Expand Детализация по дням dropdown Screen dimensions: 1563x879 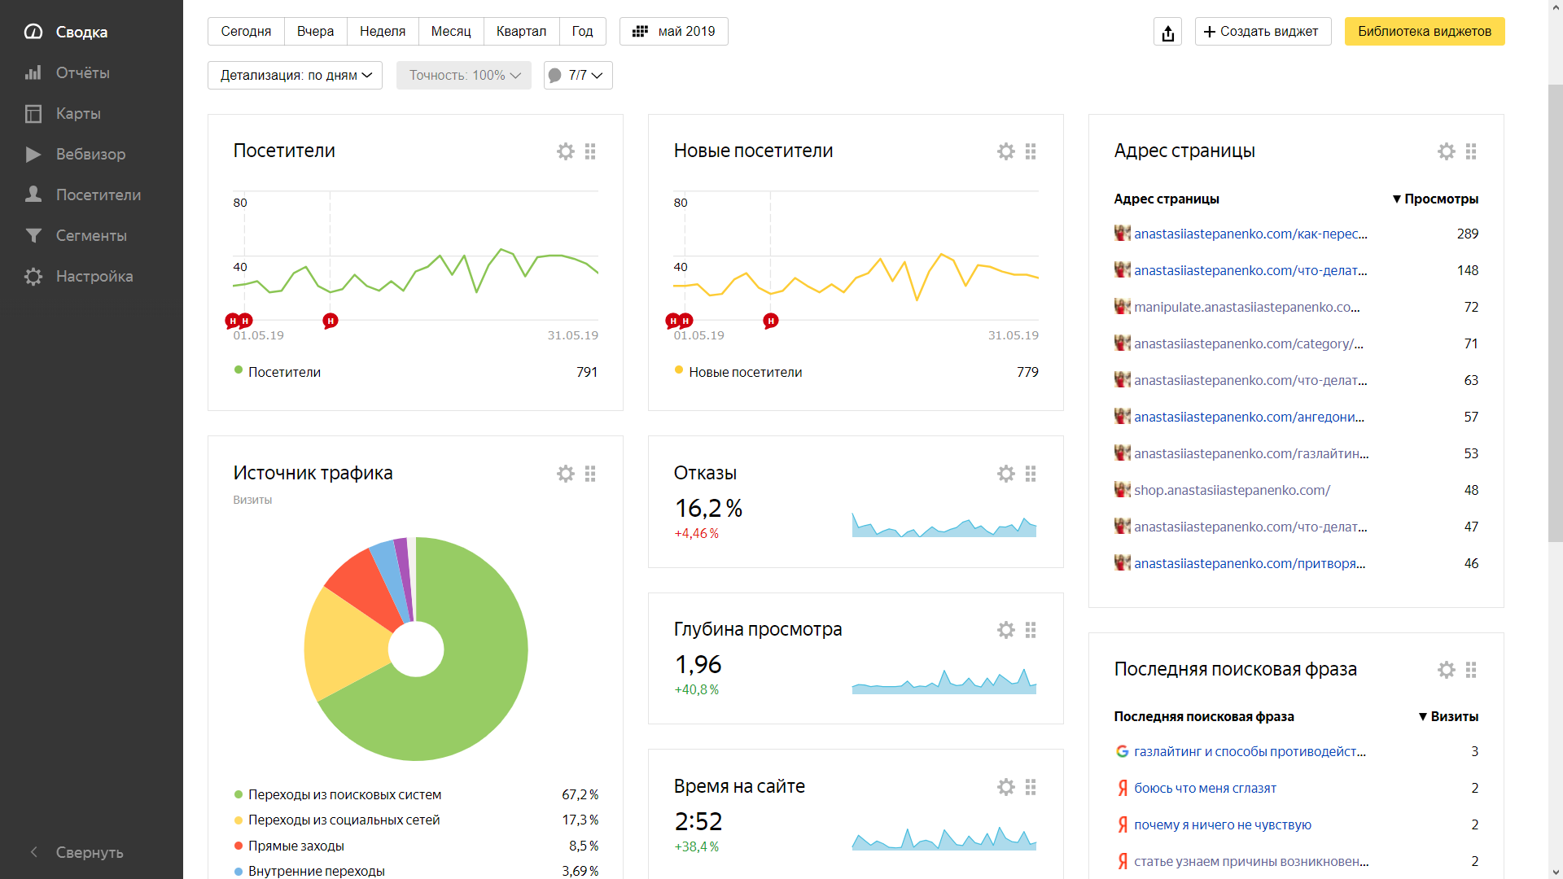(295, 75)
